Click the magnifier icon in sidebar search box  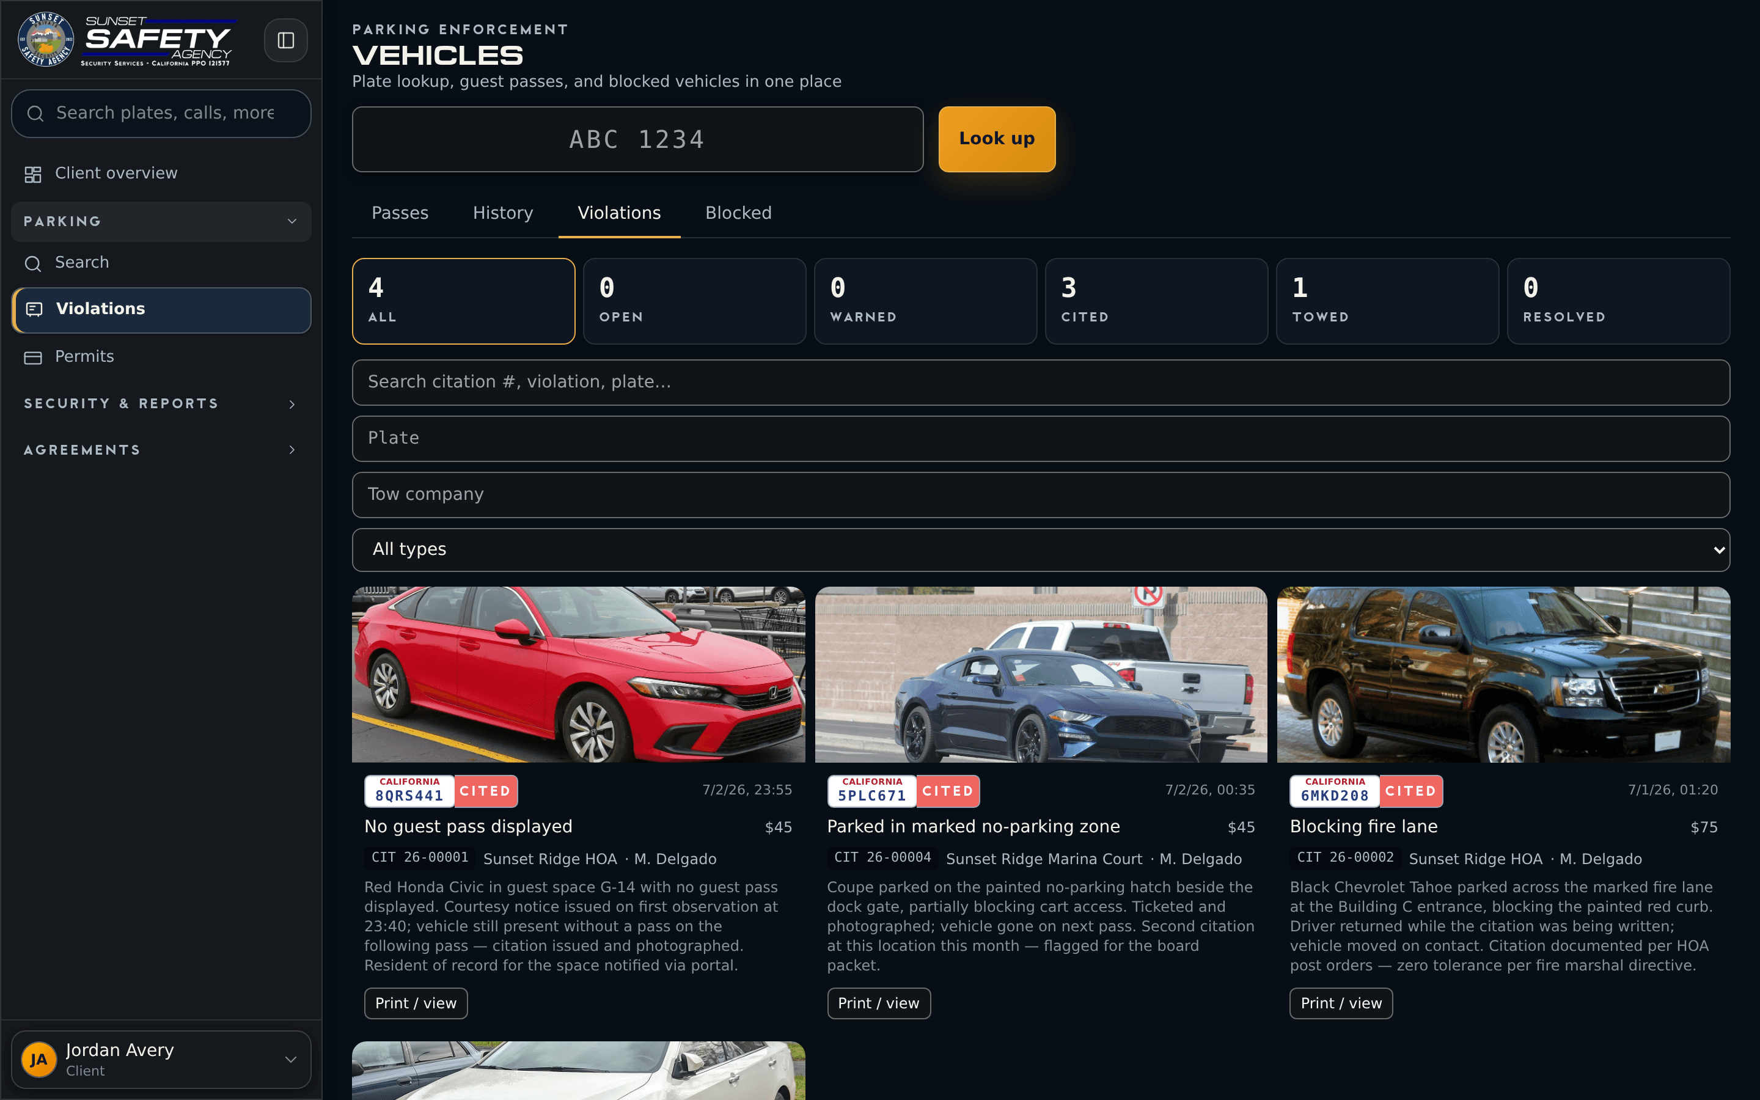[35, 114]
